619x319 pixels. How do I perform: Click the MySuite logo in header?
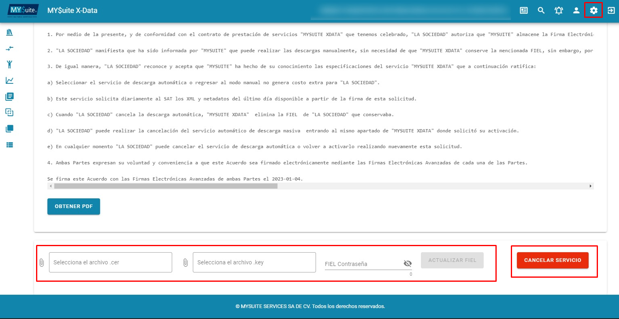(23, 10)
